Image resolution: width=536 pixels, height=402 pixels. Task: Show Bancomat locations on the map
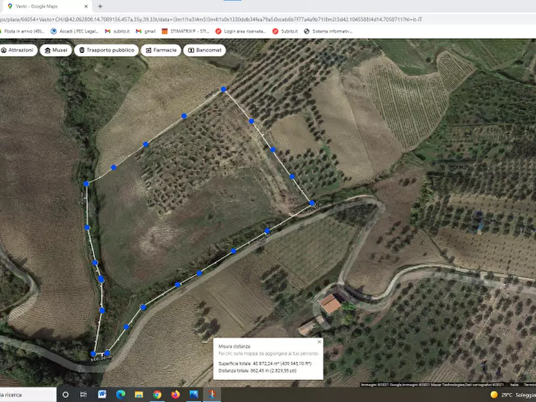204,50
